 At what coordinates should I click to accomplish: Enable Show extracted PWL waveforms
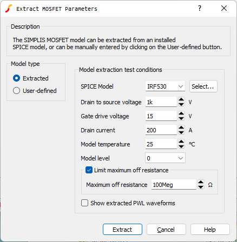84,203
